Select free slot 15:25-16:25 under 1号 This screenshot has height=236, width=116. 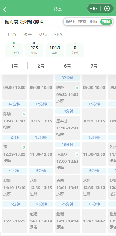(x=14, y=221)
